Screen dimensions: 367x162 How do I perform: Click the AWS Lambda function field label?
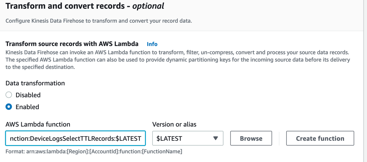point(38,124)
